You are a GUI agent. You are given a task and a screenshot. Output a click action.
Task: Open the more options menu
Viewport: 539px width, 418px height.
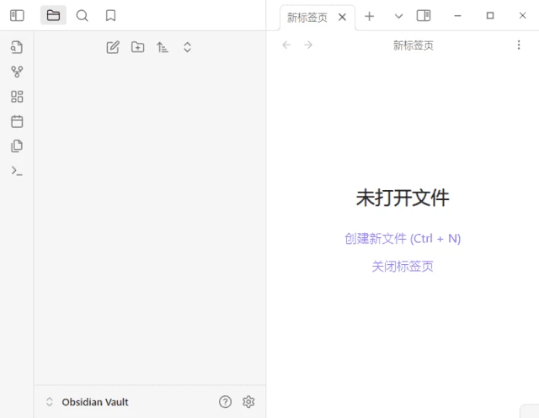[519, 45]
